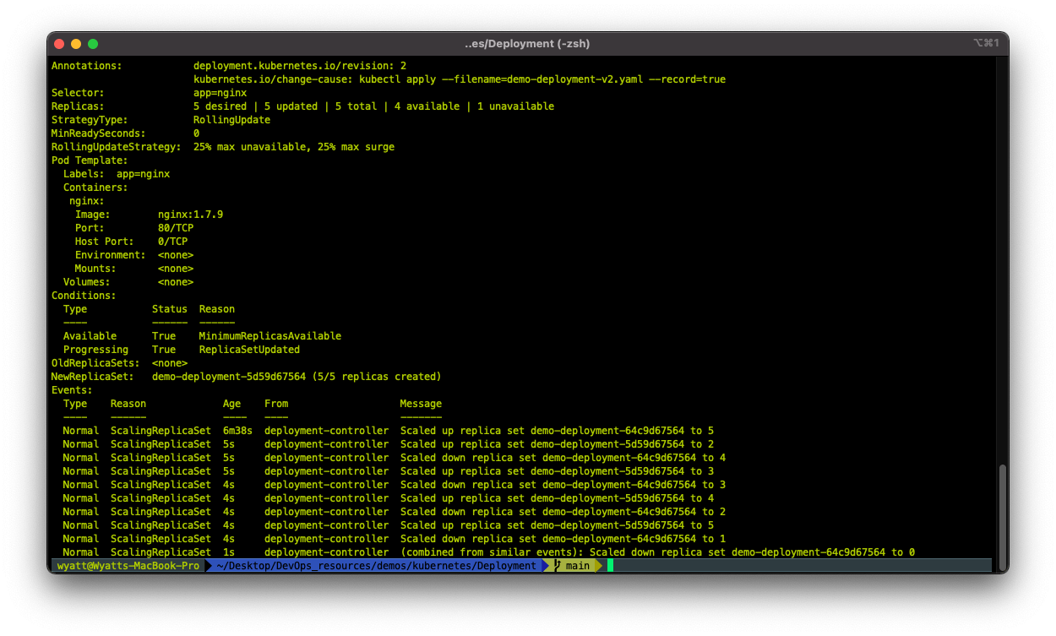
Task: Click the Mounts '<none>' value
Action: [x=176, y=269]
